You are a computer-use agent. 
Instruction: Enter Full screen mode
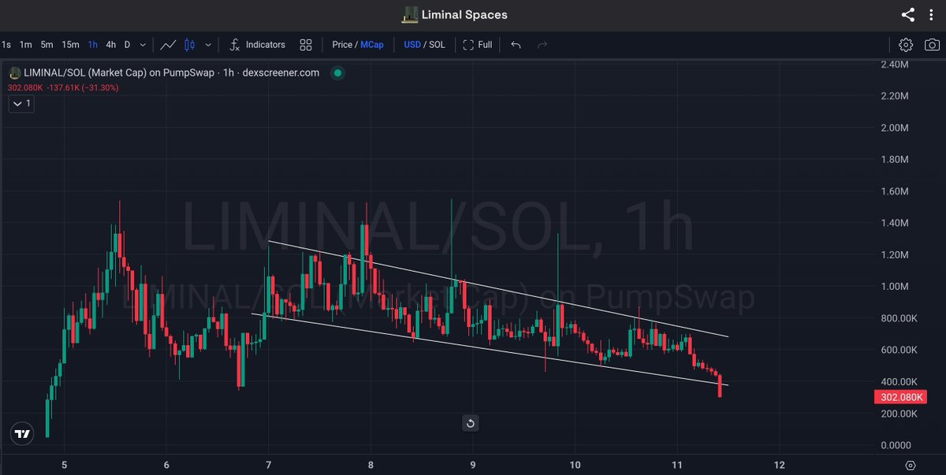(478, 45)
